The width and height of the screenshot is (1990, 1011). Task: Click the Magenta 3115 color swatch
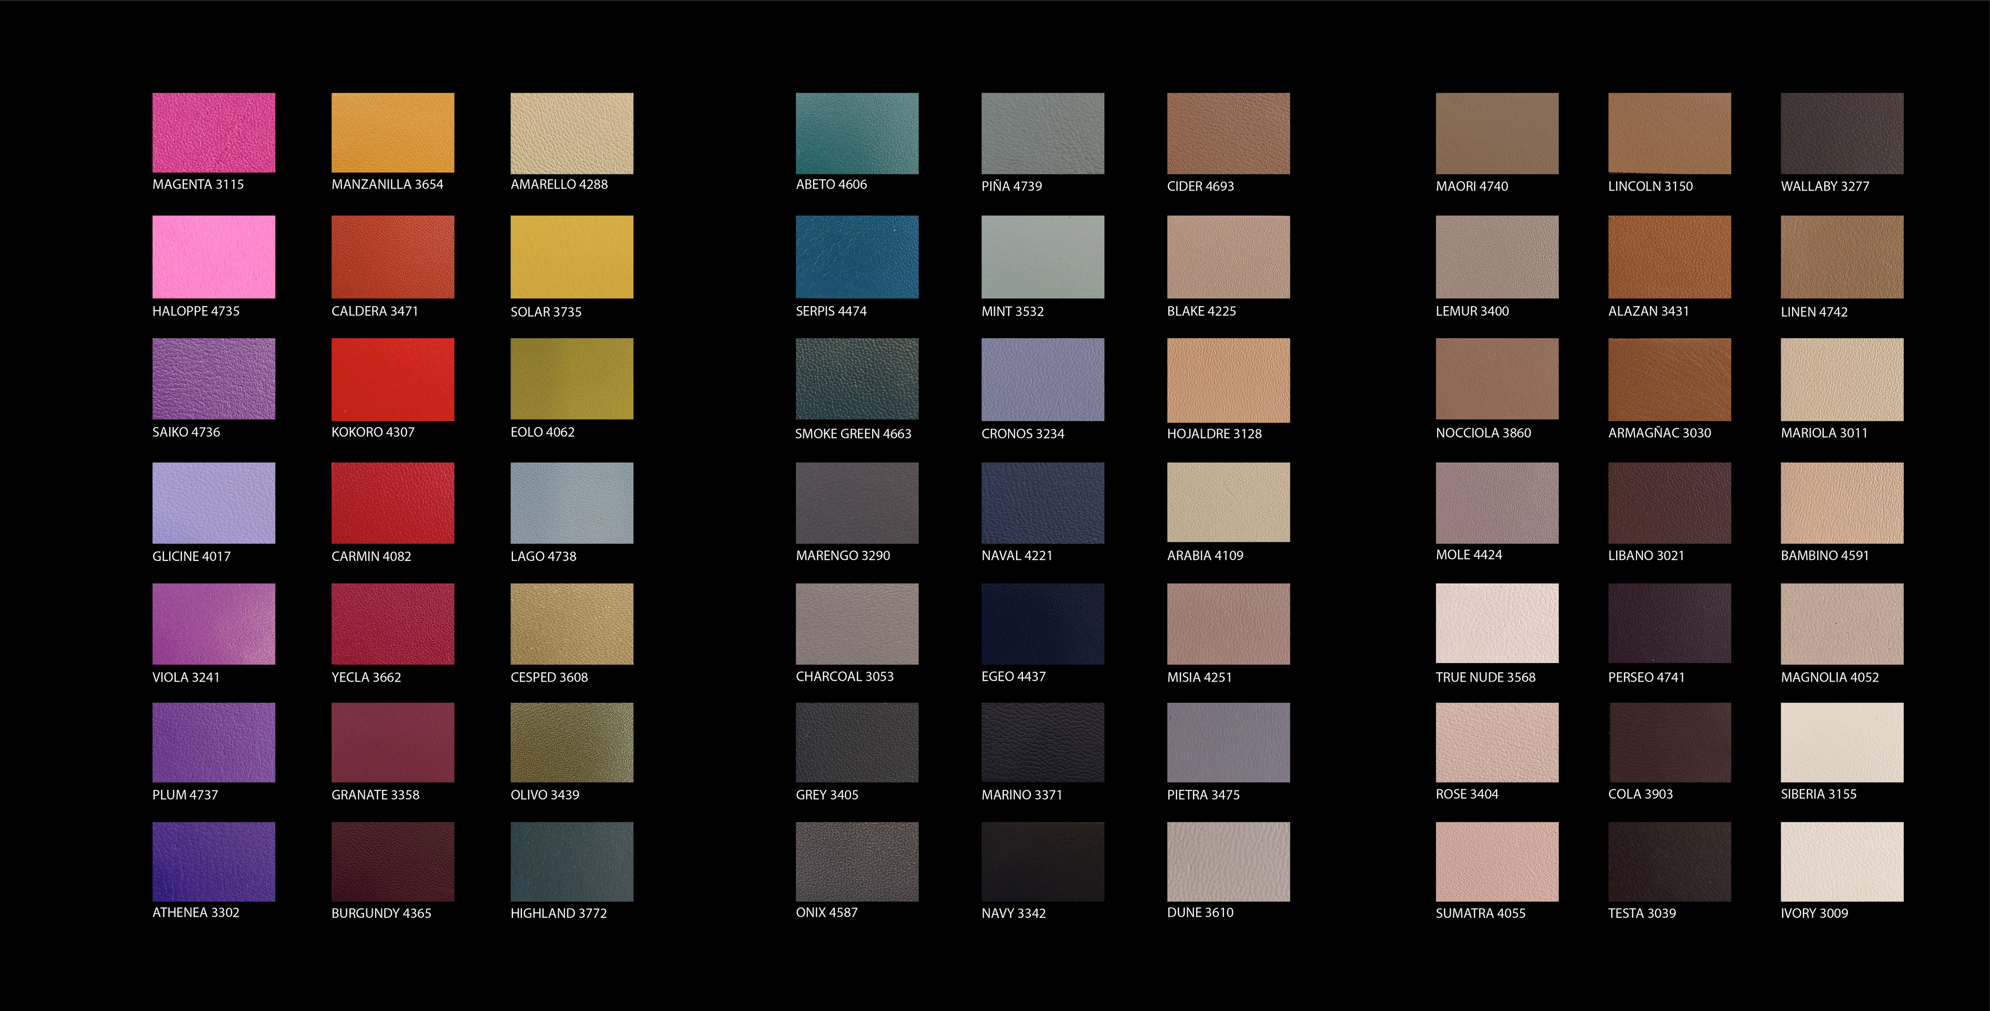coord(213,133)
